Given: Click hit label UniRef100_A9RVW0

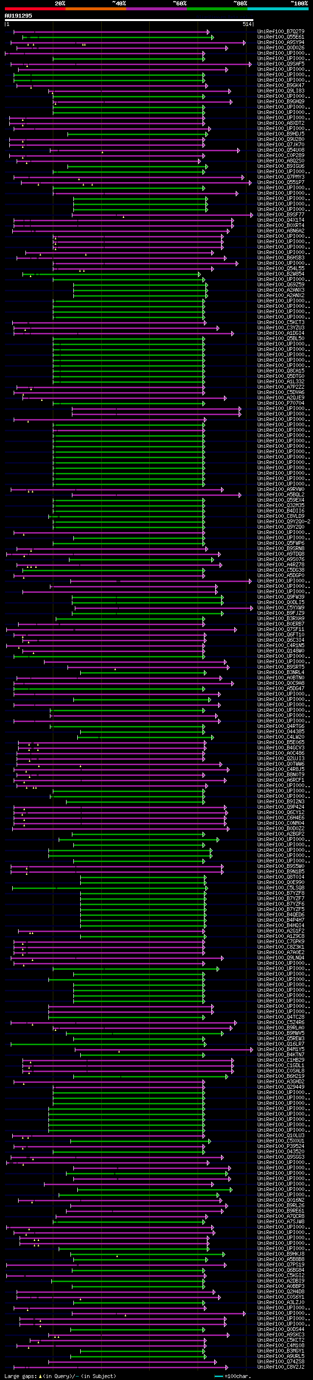Looking at the screenshot, I should click(x=281, y=489).
